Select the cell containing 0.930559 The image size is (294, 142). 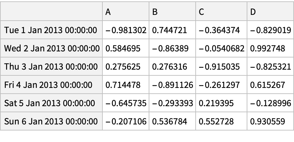tap(270, 121)
